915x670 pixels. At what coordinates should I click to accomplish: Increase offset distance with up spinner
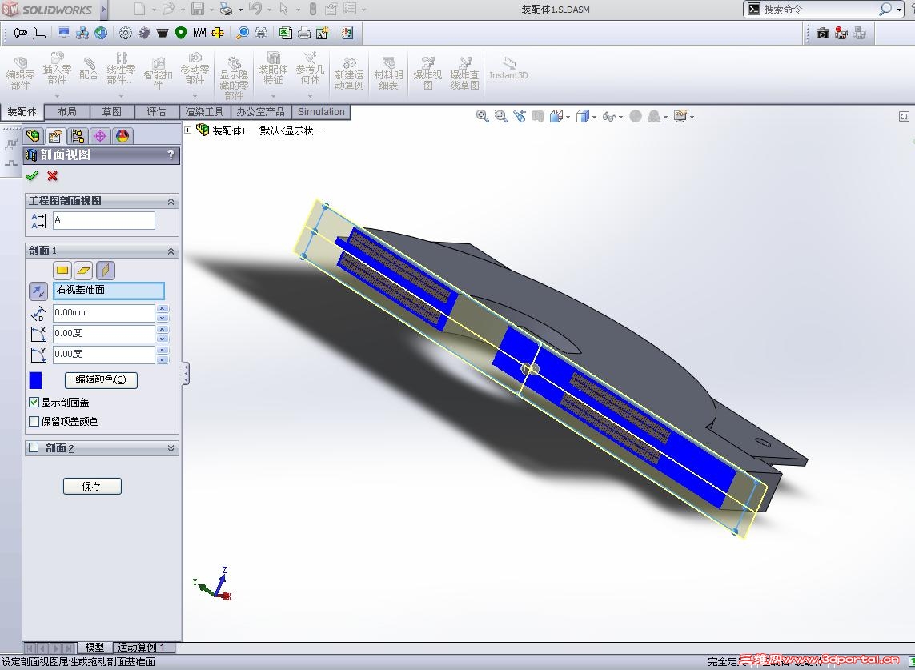pyautogui.click(x=163, y=309)
